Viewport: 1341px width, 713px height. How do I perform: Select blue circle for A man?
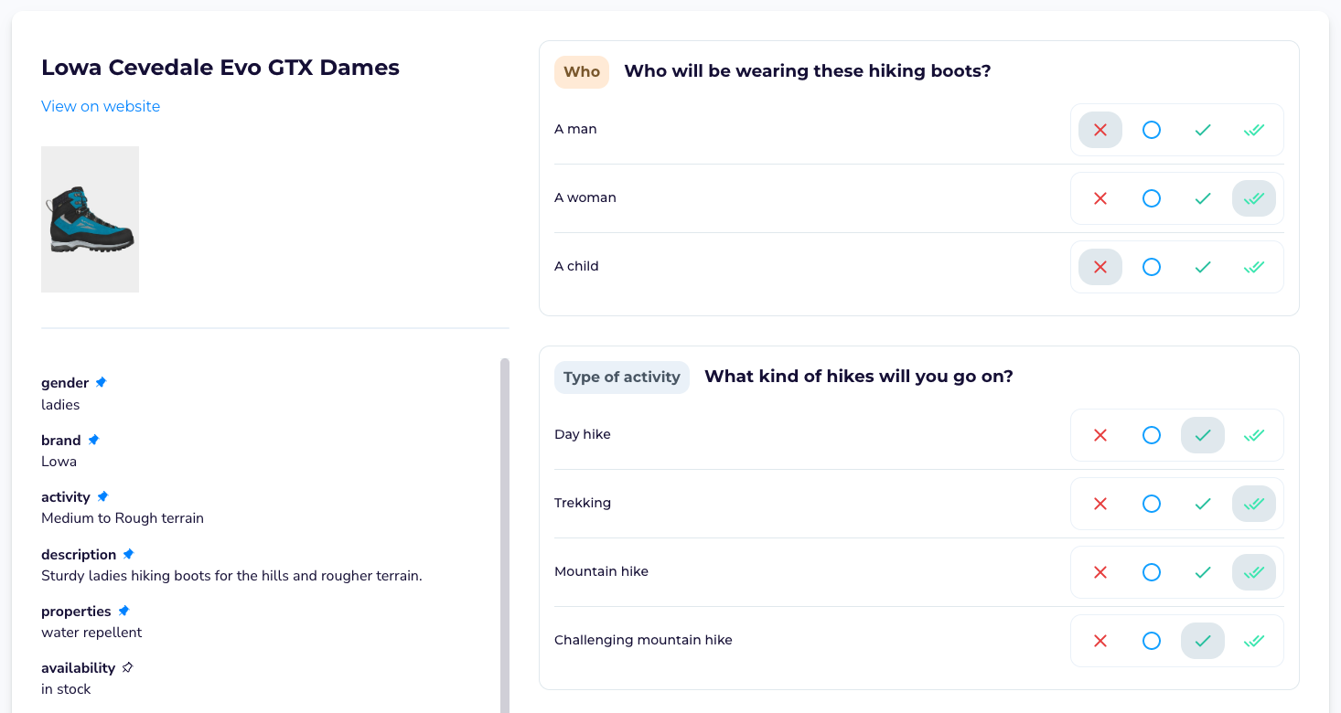[1152, 130]
